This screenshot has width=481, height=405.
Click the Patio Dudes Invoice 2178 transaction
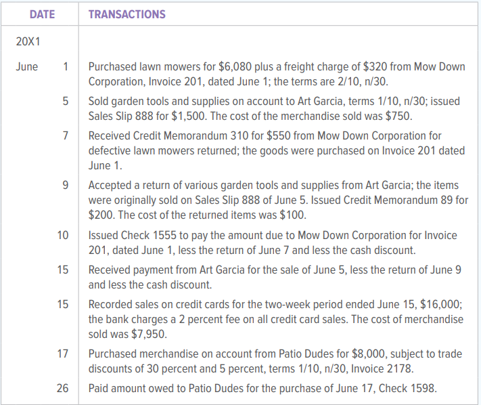point(275,361)
